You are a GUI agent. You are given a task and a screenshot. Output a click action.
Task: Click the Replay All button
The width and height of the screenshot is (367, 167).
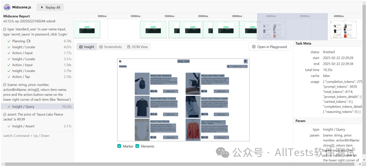point(50,8)
